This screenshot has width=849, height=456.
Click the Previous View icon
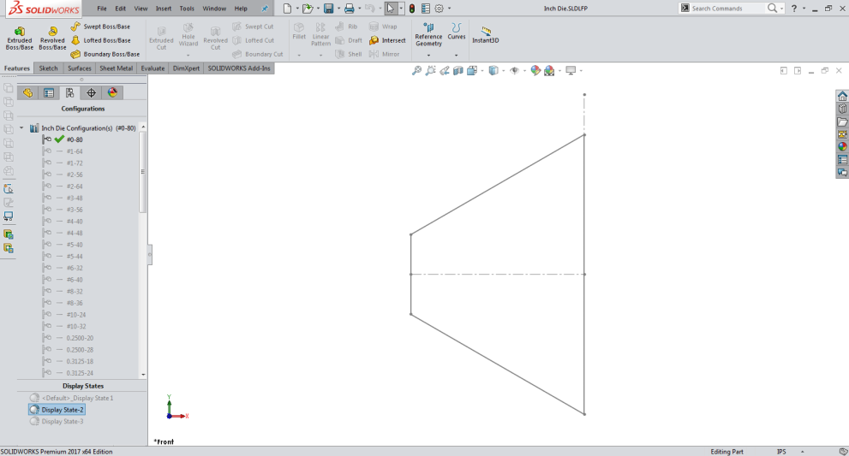coord(445,71)
